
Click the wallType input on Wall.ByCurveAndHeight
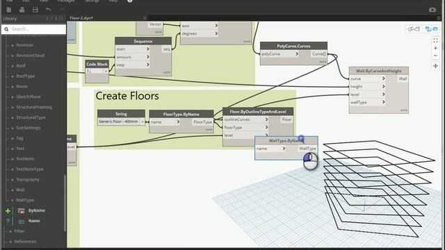coord(368,102)
